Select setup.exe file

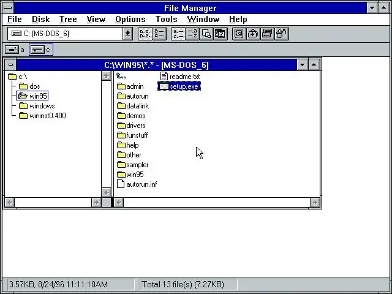click(x=179, y=86)
